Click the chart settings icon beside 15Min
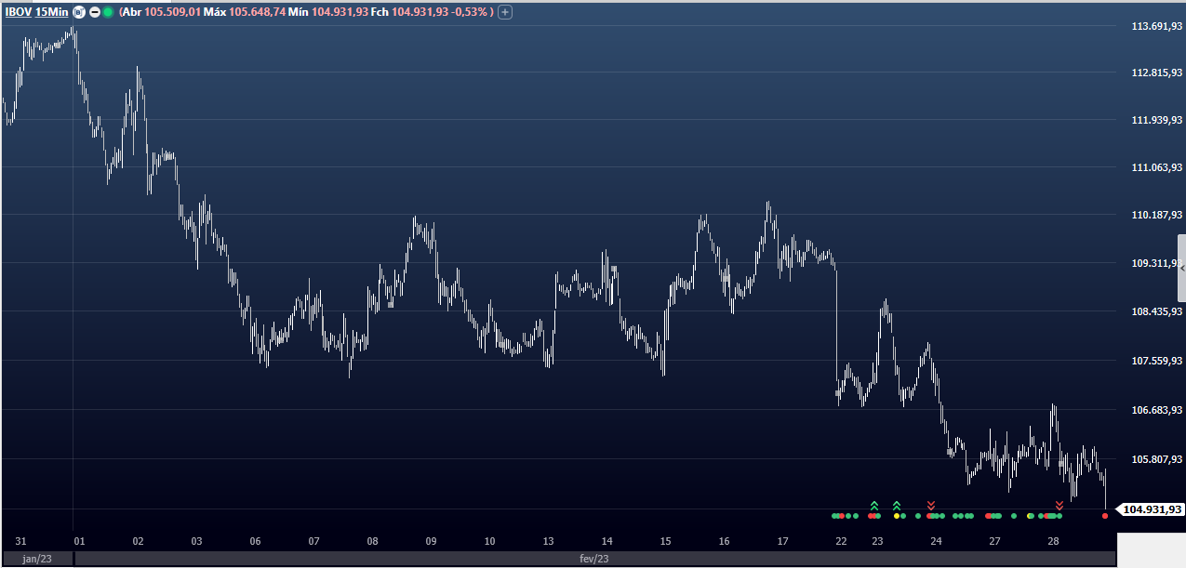1186x568 pixels. 79,12
